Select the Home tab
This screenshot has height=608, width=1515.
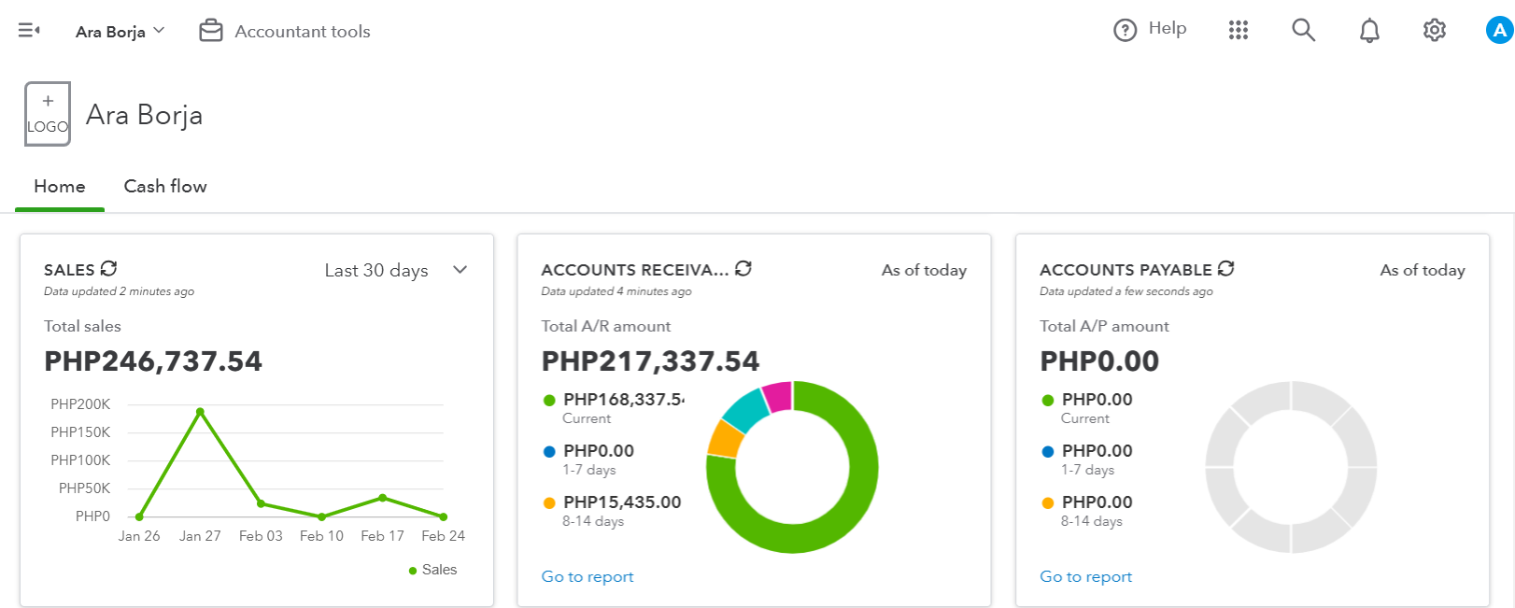click(x=60, y=186)
